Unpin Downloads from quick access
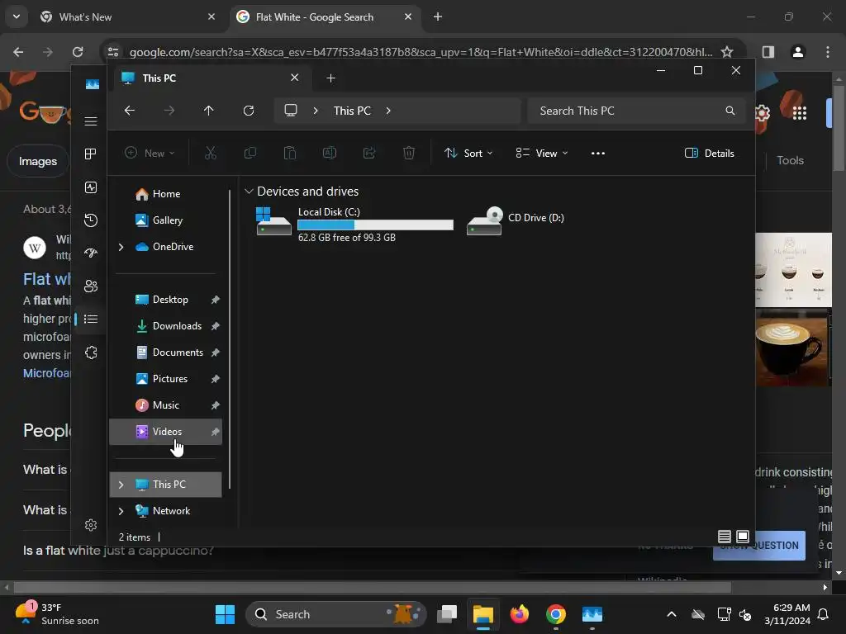This screenshot has height=634, width=846. (216, 326)
